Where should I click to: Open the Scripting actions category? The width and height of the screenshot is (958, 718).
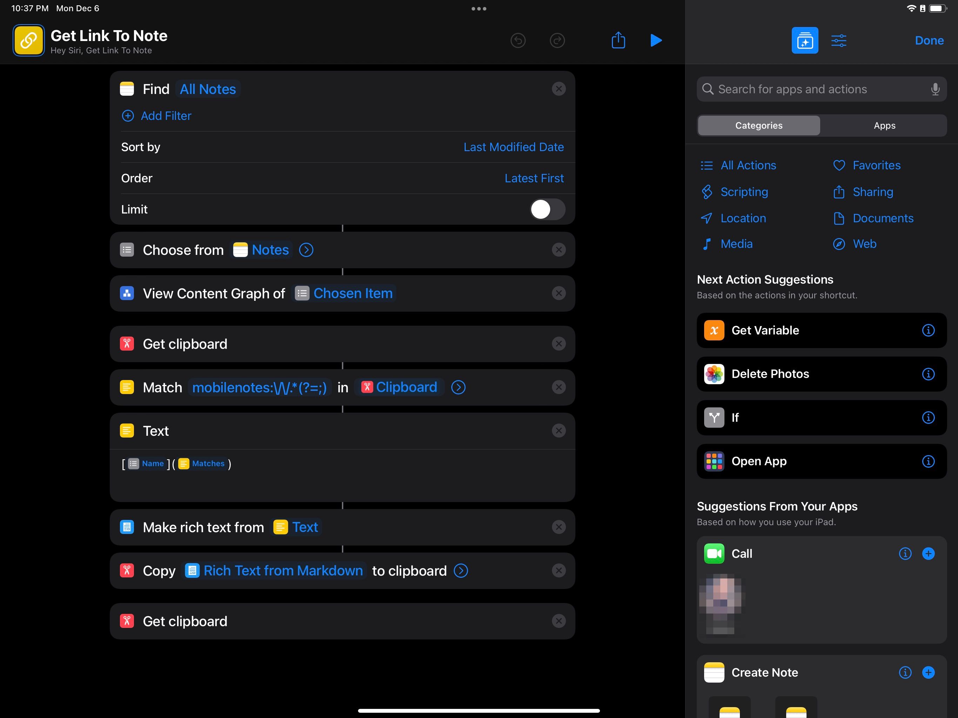(744, 192)
